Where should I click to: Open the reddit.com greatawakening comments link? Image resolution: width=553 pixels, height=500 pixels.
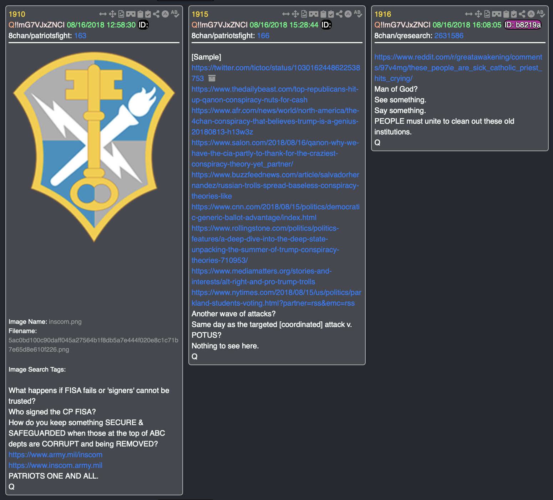tap(458, 68)
